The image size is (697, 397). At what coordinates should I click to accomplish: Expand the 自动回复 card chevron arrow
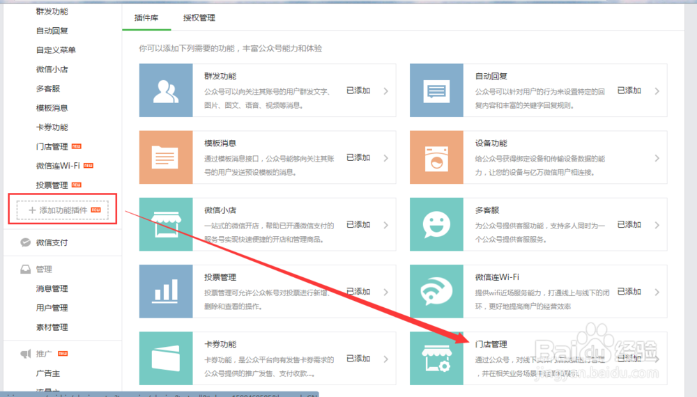pos(657,91)
